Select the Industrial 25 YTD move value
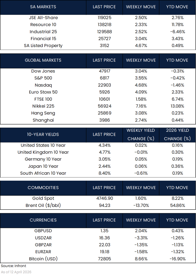Image resolution: width=196 pixels, height=277 pixels. tap(177, 32)
